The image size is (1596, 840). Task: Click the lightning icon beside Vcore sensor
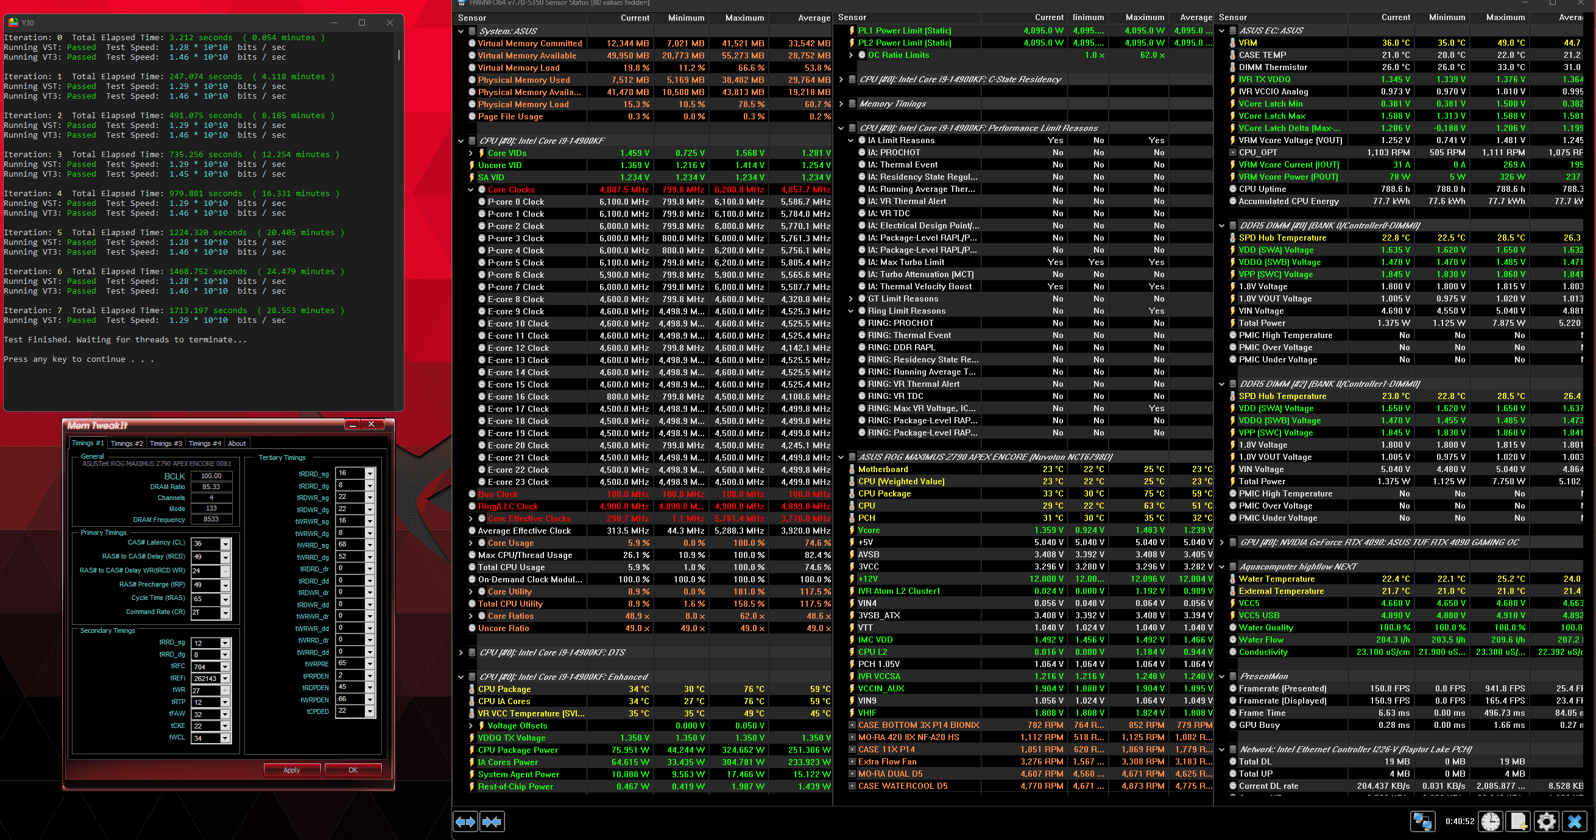pos(853,531)
